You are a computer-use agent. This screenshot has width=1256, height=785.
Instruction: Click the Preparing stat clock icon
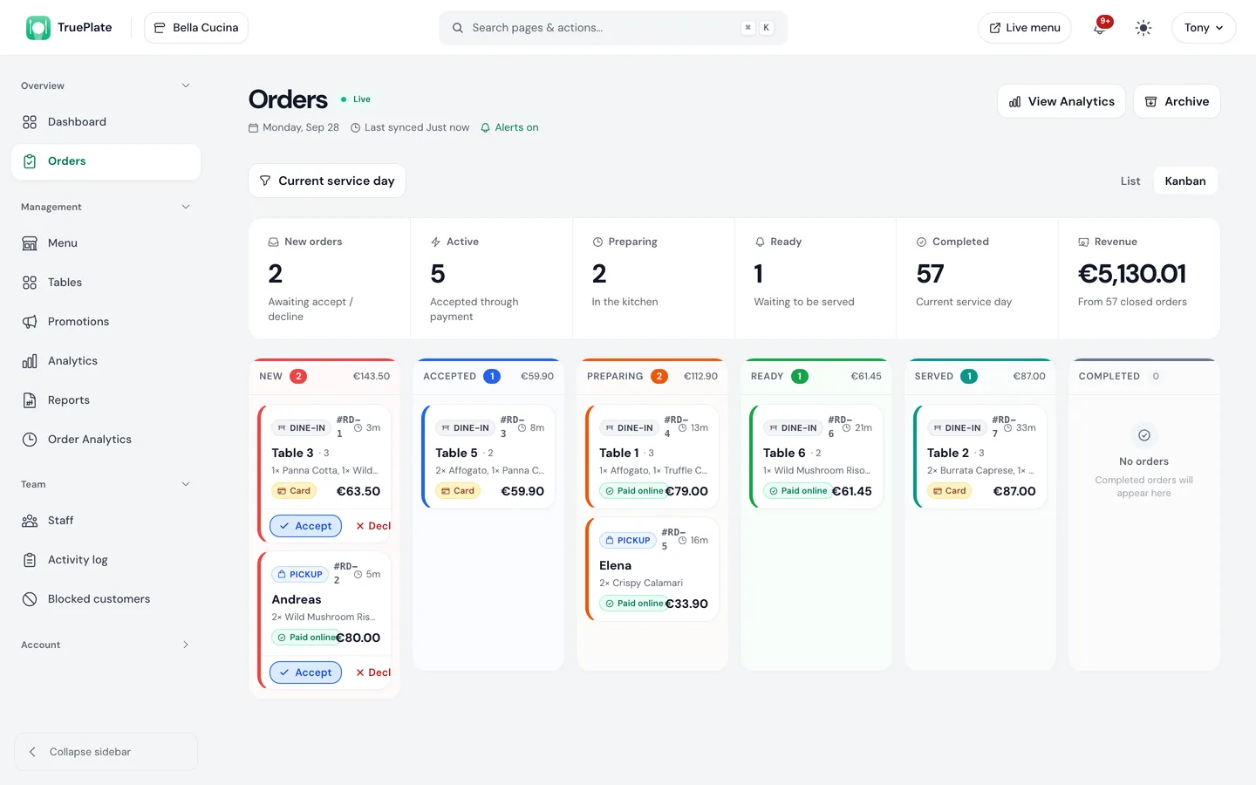click(597, 242)
